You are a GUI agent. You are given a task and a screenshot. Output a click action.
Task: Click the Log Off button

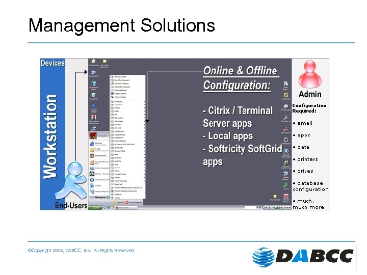tap(118, 202)
